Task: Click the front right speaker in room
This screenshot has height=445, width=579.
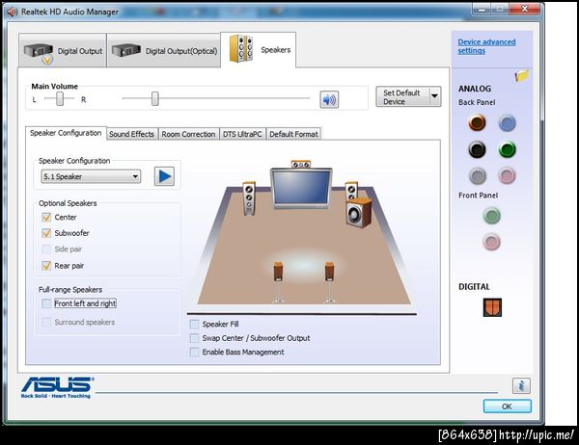Action: [351, 191]
